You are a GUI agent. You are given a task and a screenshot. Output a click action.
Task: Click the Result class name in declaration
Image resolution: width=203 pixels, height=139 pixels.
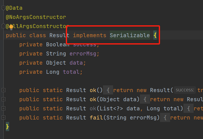coord(59,35)
